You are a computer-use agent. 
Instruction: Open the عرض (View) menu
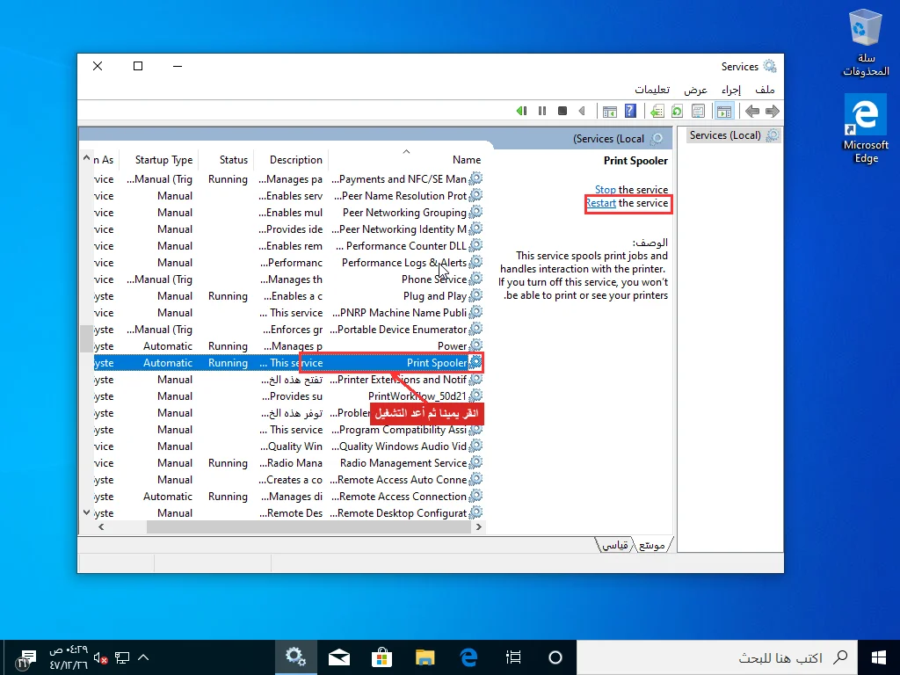[695, 90]
